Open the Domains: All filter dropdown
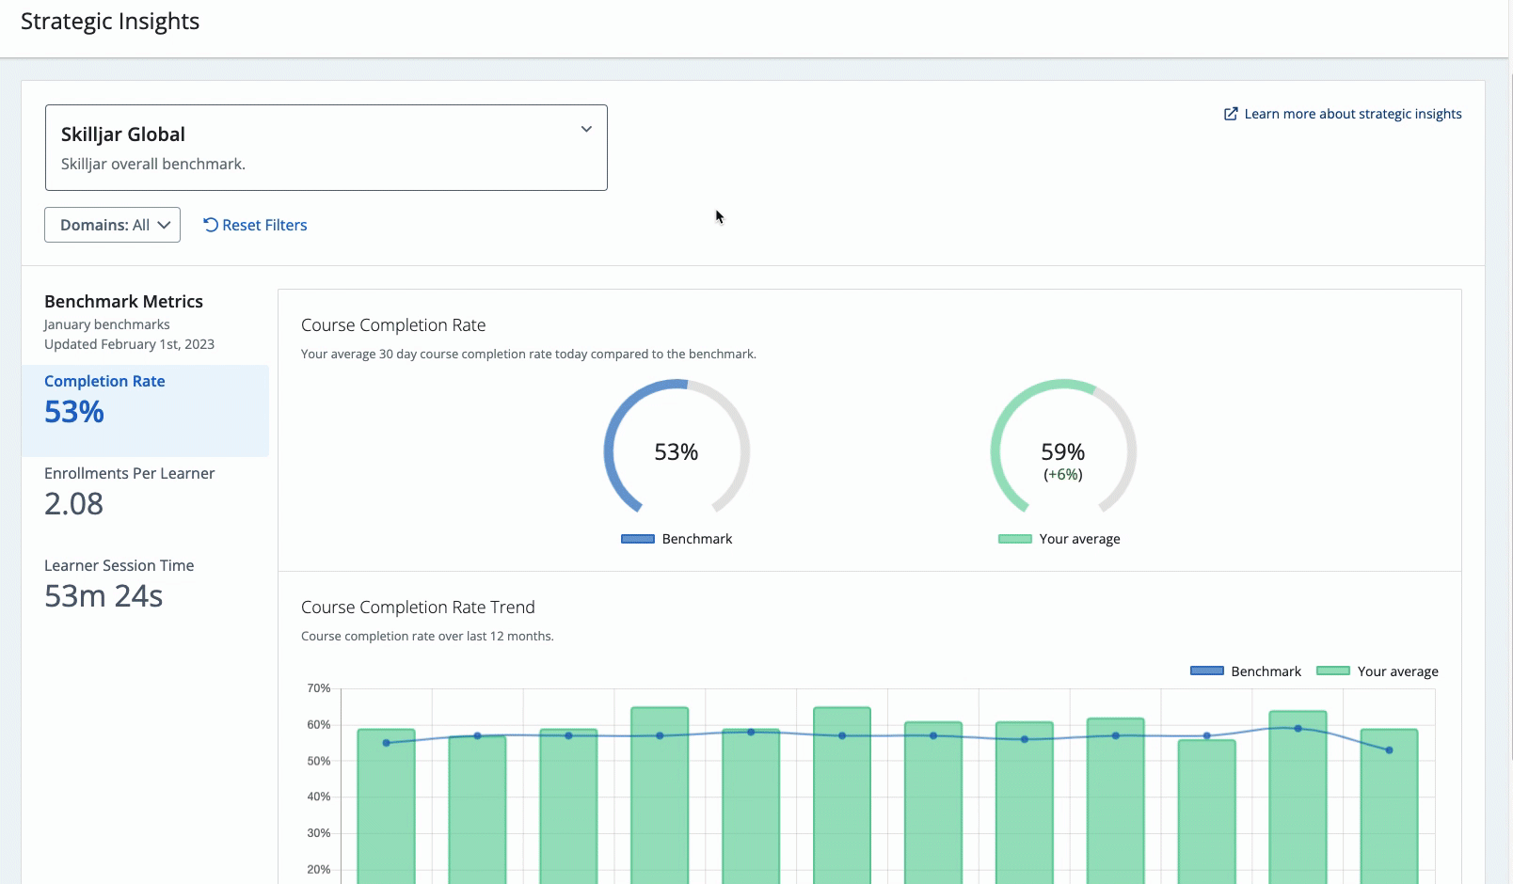1513x884 pixels. pos(113,225)
